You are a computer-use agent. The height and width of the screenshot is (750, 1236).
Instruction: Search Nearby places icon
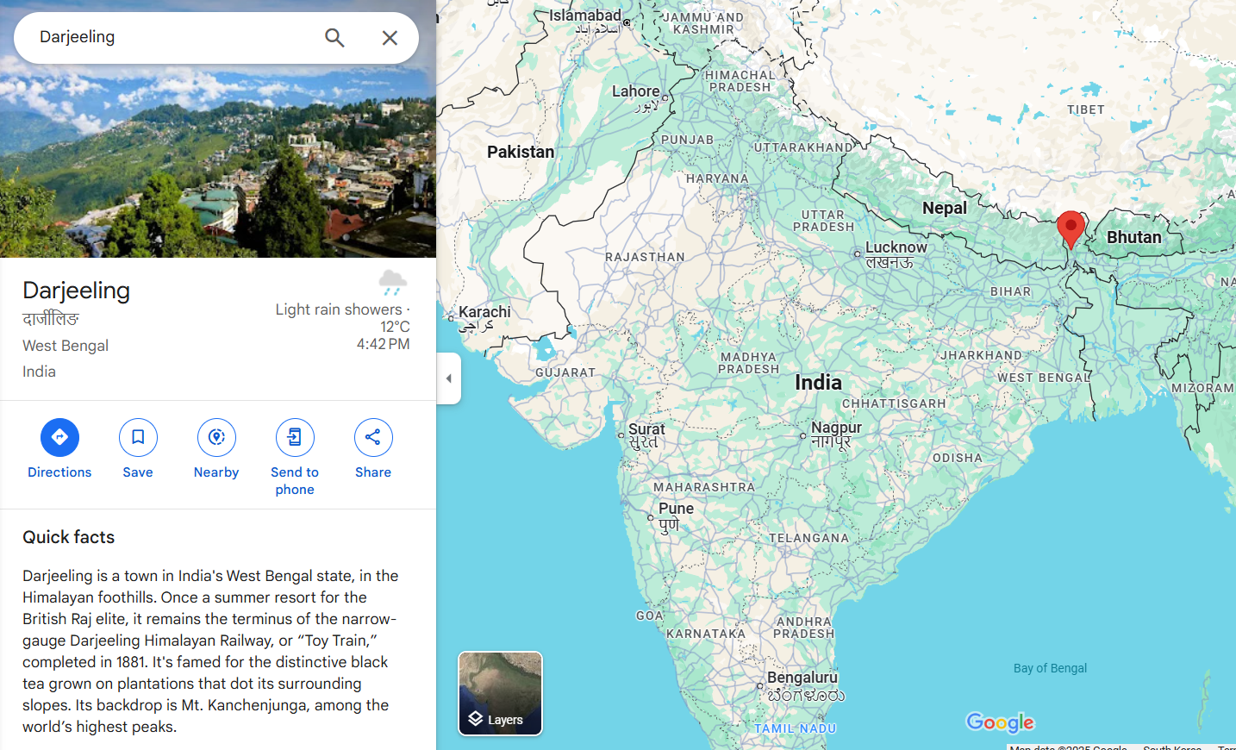coord(216,438)
